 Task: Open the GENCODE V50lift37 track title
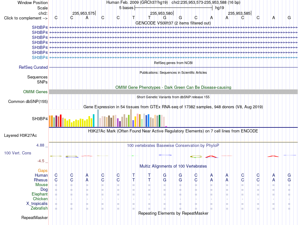(x=173, y=23)
